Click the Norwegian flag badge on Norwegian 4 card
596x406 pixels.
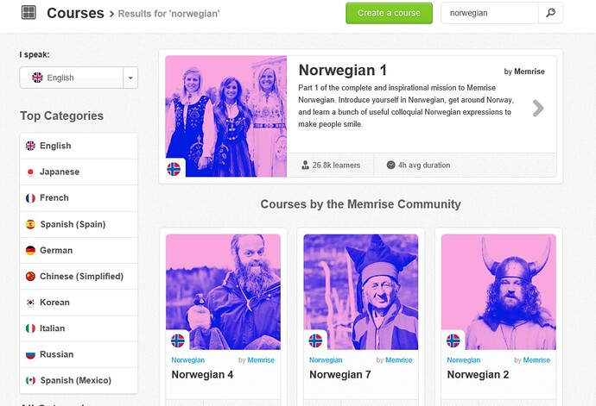click(178, 340)
